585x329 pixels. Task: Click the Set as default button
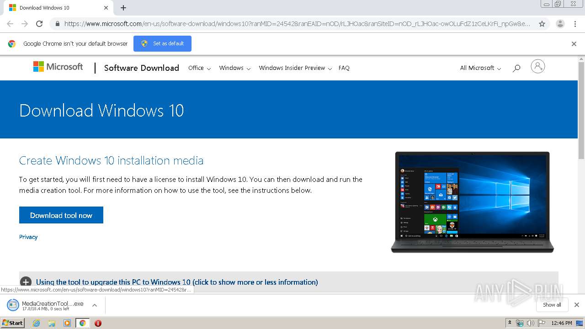coord(162,43)
